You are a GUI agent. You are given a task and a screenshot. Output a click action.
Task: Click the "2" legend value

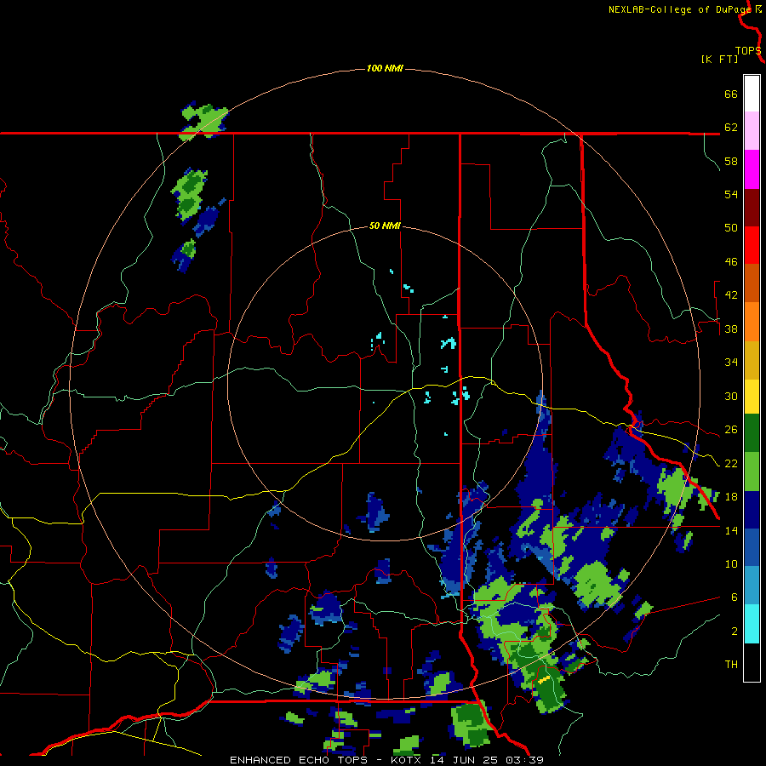point(734,632)
